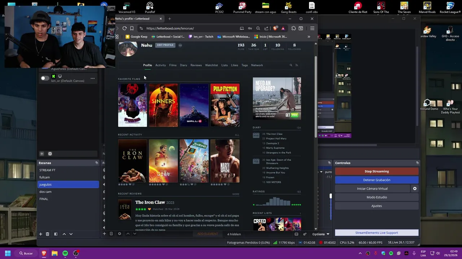Open Pulp Fiction poster in Favorite Films
Screen dimensions: 462x259
(x=225, y=105)
